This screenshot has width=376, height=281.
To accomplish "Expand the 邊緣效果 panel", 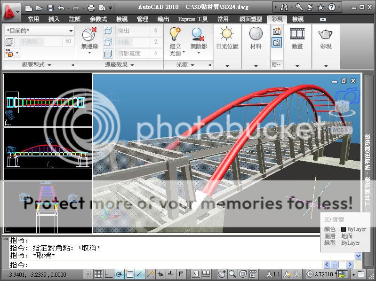I will click(119, 65).
